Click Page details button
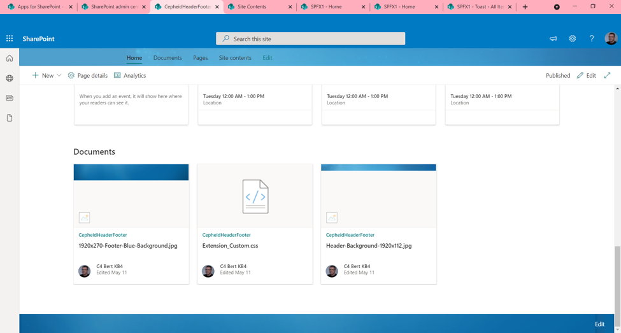This screenshot has height=333, width=621. pyautogui.click(x=87, y=75)
